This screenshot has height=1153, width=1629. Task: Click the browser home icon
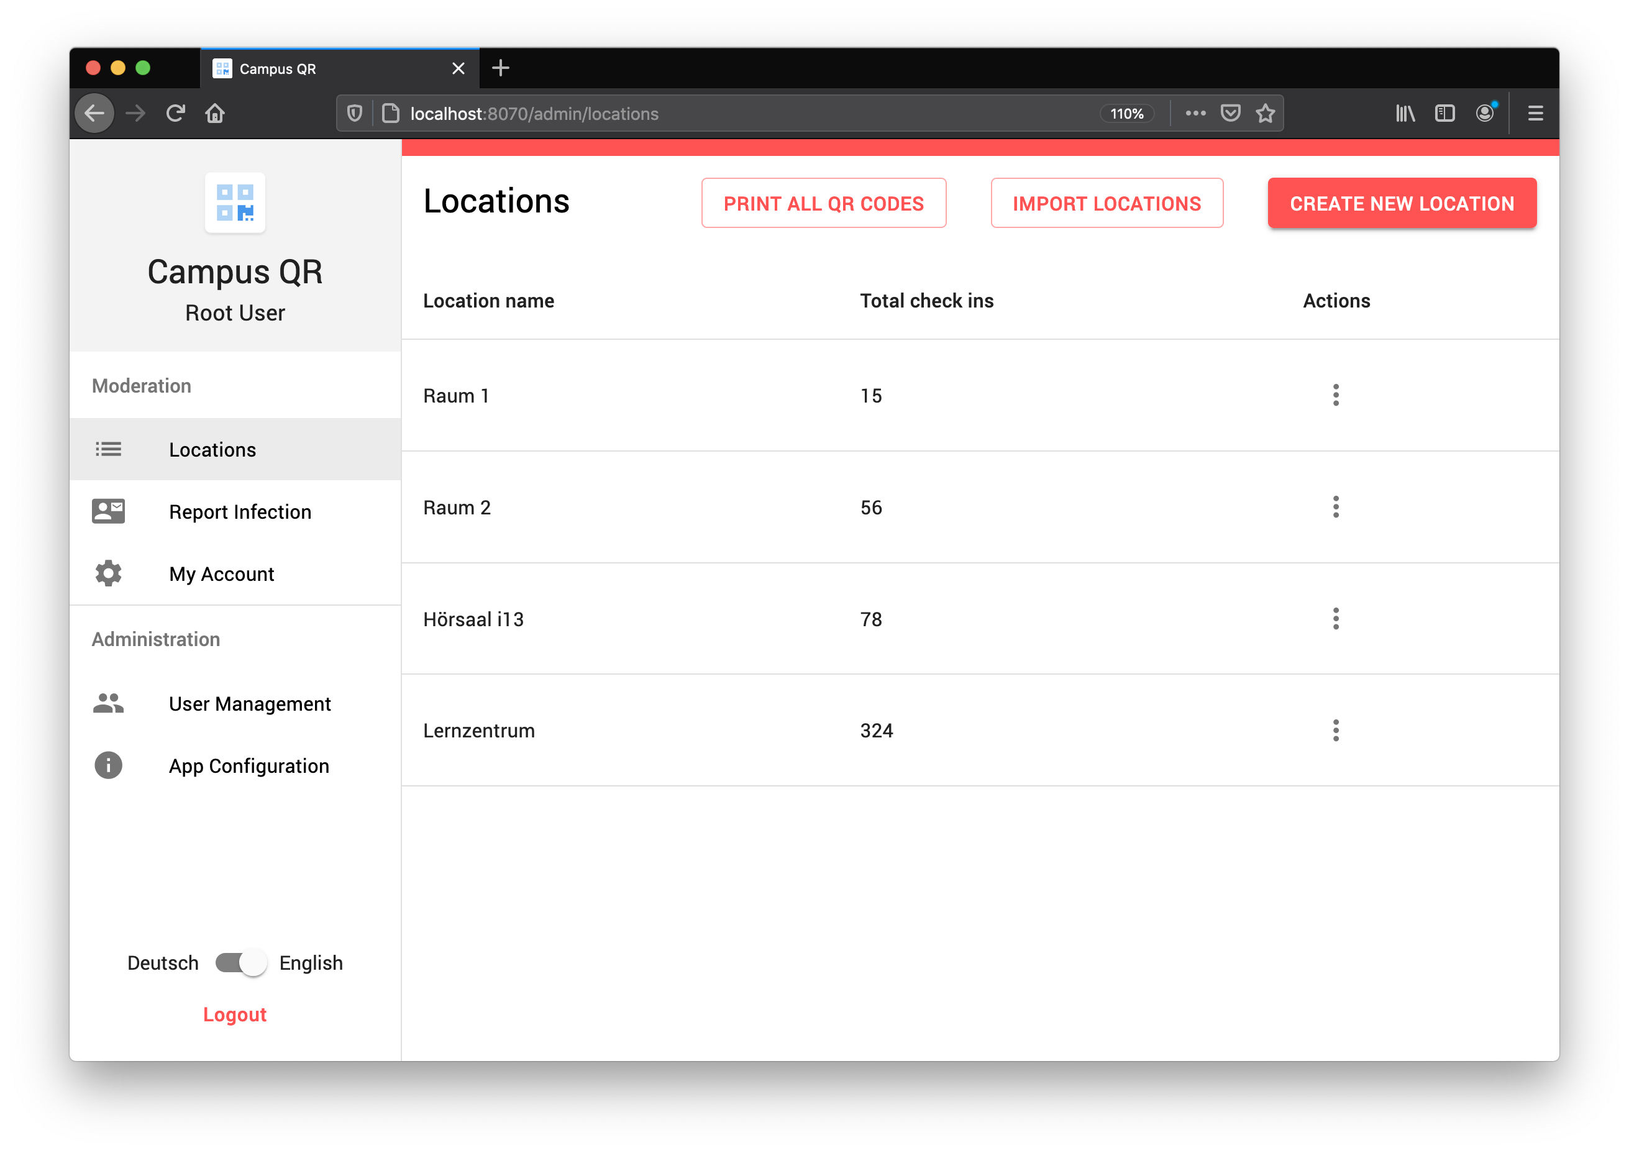coord(215,114)
